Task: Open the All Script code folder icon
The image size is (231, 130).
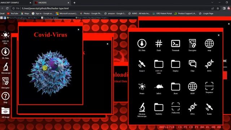Action: [5, 113]
